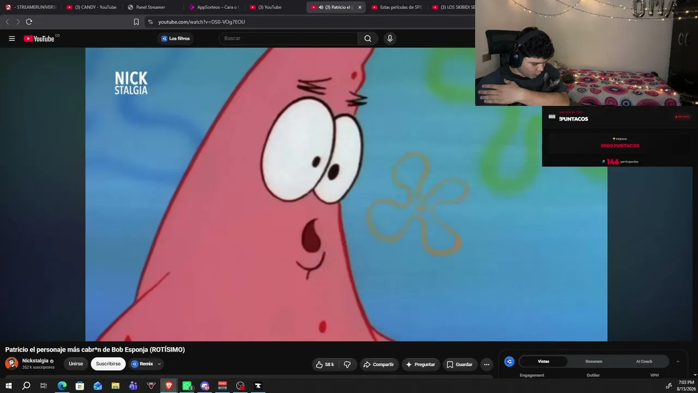This screenshot has width=698, height=393.
Task: Switch to Brave browser on taskbar
Action: [169, 386]
